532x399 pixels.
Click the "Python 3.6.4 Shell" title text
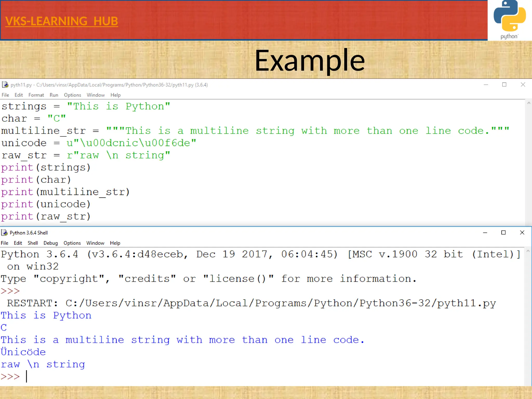coord(29,233)
